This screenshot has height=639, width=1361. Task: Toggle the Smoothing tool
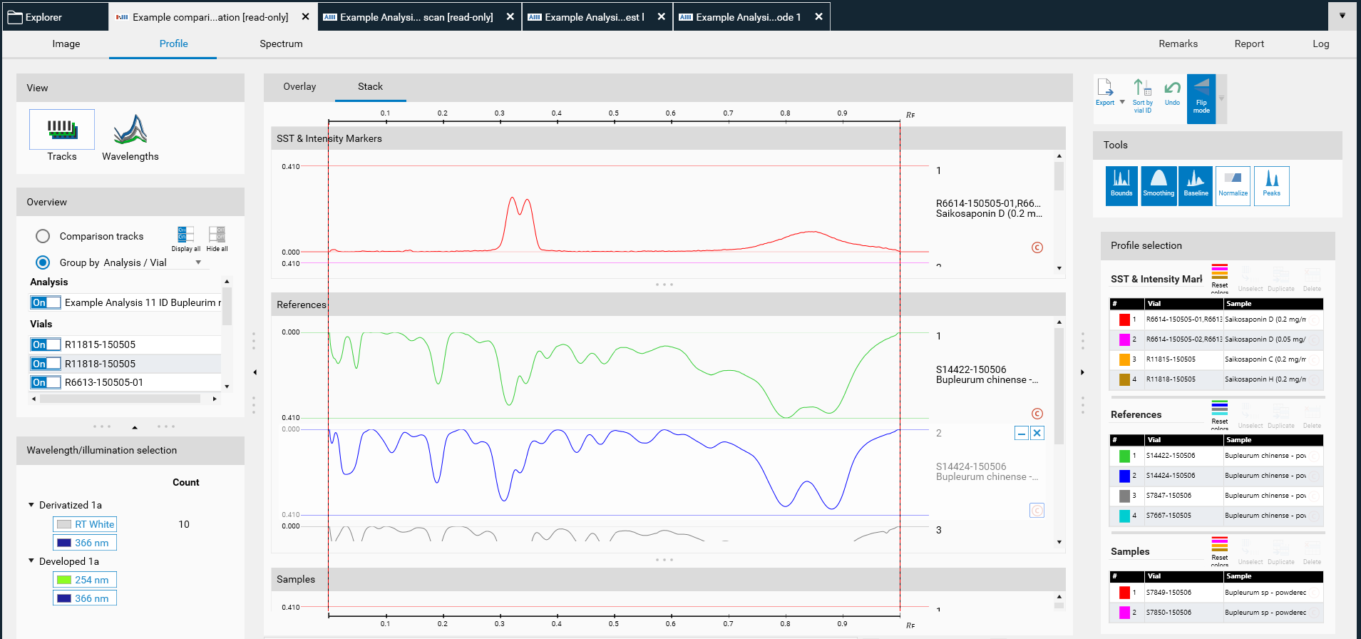(1159, 185)
